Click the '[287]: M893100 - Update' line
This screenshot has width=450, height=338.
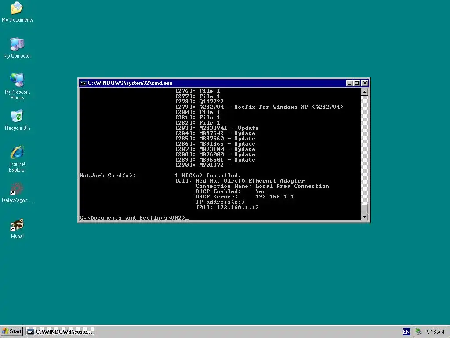(215, 149)
